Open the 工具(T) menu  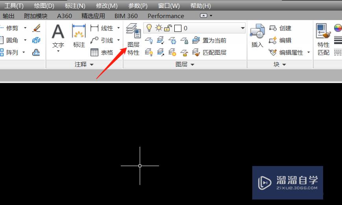tap(14, 6)
